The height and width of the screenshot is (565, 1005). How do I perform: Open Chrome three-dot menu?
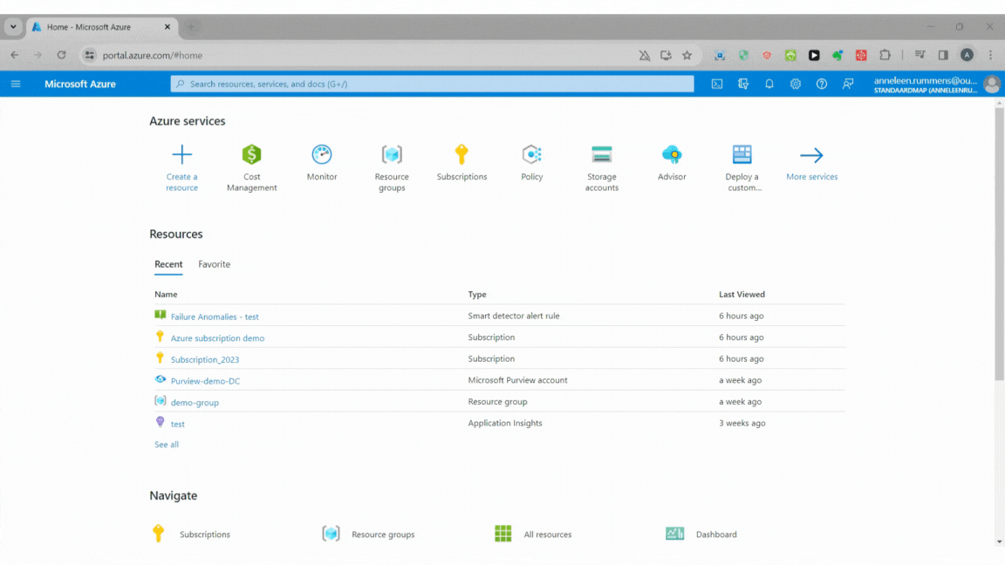990,55
